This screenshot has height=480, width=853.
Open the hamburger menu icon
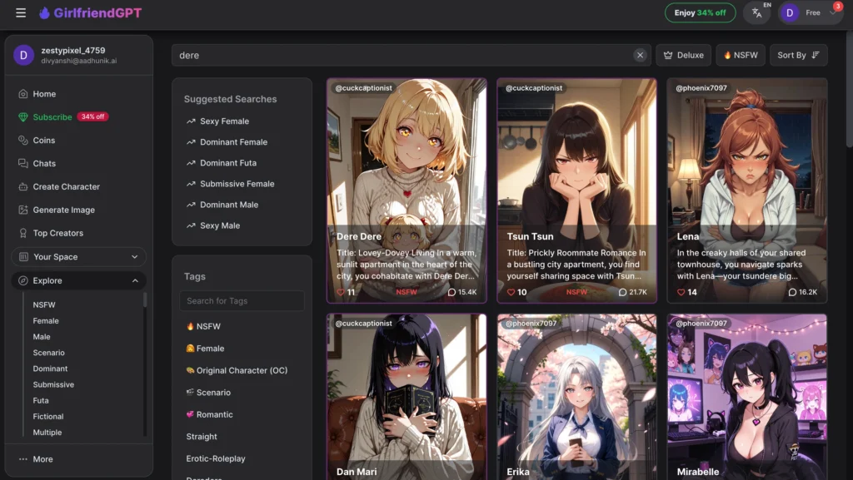click(21, 12)
